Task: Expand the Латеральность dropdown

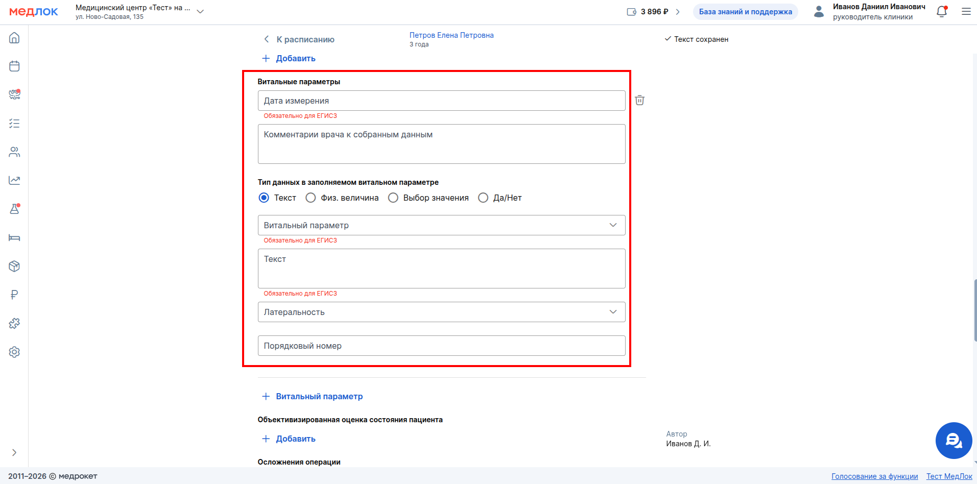Action: (441, 312)
